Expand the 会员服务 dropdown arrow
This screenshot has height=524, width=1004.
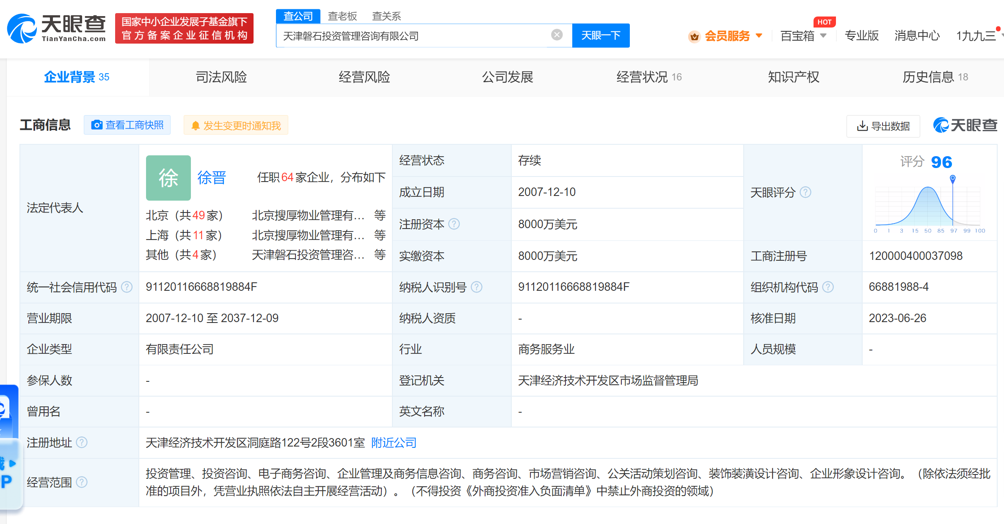coord(759,36)
